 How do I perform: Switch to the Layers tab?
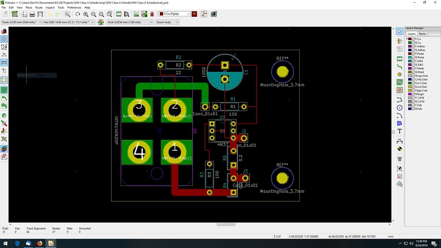click(411, 34)
